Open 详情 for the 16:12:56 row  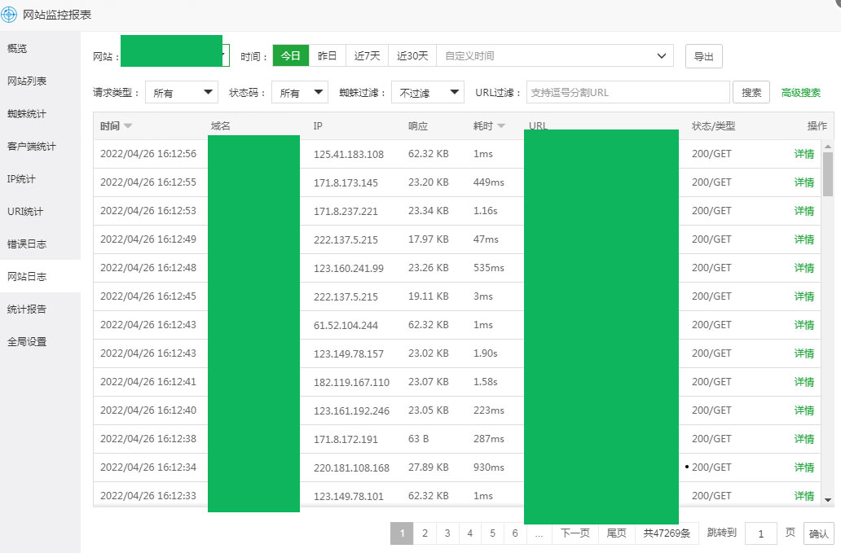point(804,154)
